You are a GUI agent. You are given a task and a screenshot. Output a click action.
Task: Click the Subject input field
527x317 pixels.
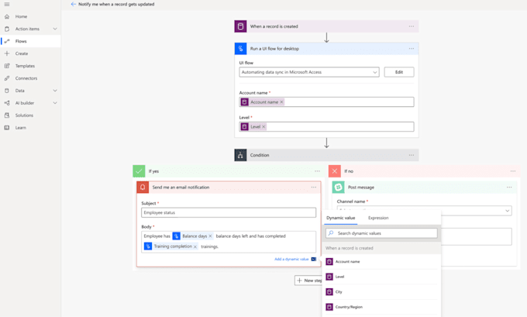229,212
